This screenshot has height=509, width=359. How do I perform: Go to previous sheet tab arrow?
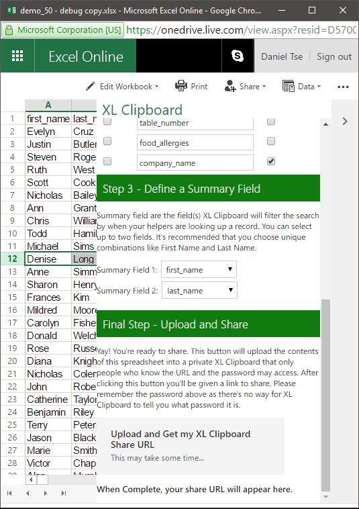(28, 493)
